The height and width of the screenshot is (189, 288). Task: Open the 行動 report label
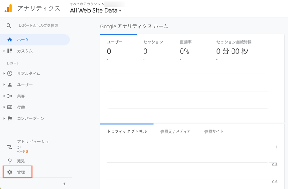pos(21,107)
